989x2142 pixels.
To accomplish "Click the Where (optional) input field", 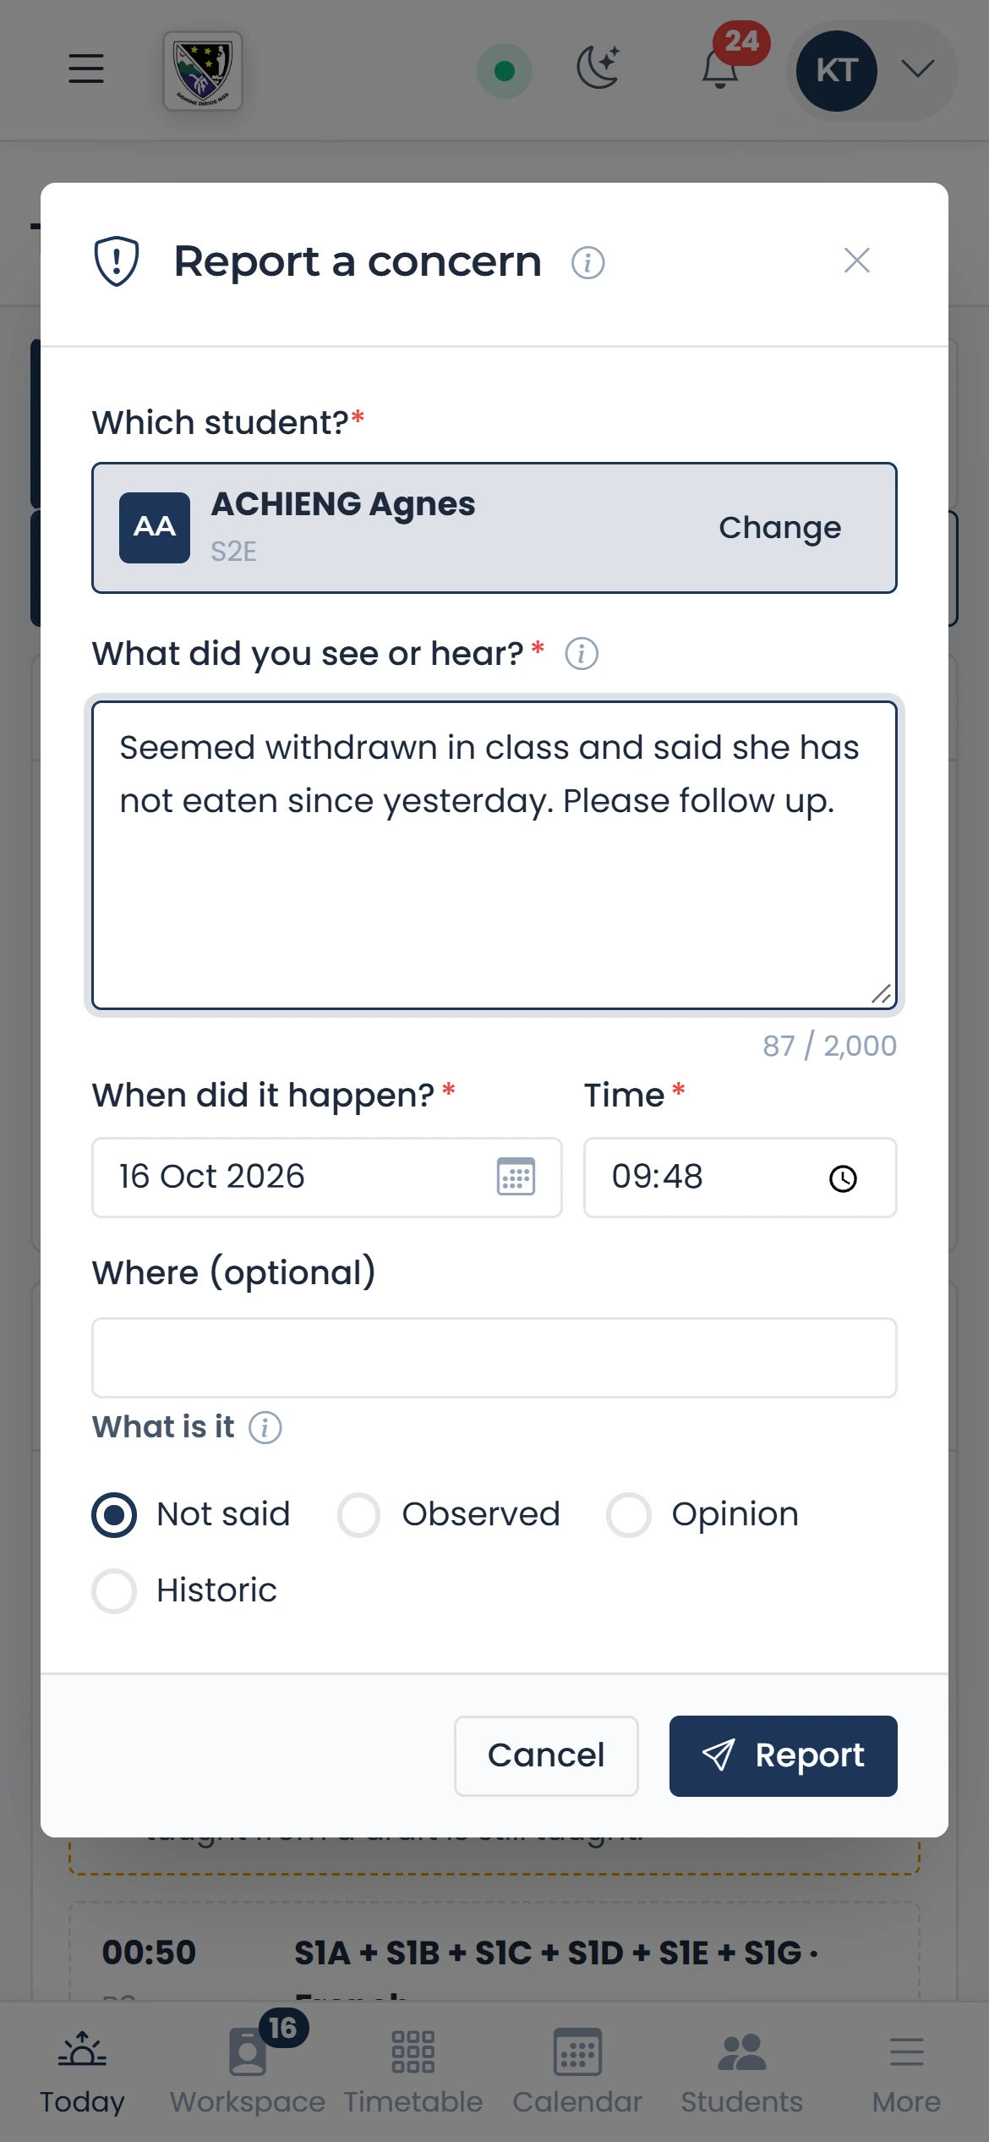I will [494, 1357].
